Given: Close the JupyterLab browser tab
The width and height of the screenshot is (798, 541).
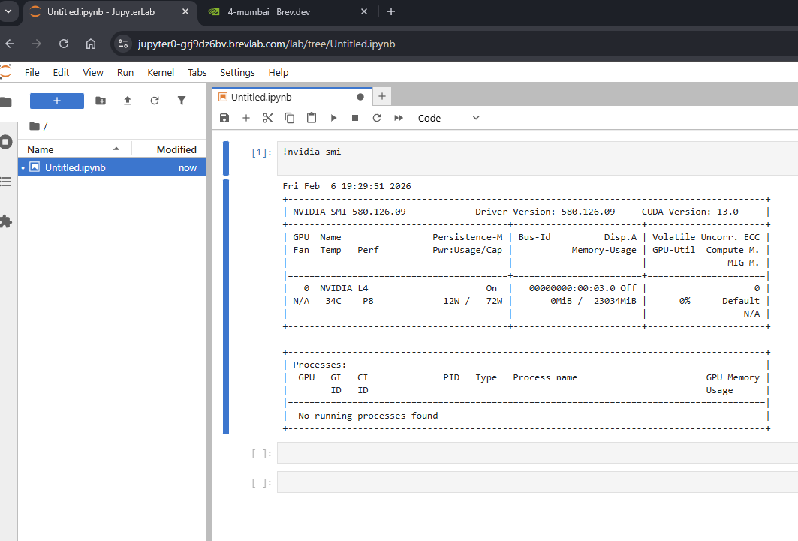Looking at the screenshot, I should click(x=185, y=11).
